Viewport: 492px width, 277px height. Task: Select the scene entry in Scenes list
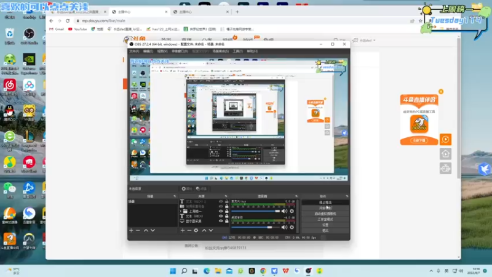[x=153, y=202]
